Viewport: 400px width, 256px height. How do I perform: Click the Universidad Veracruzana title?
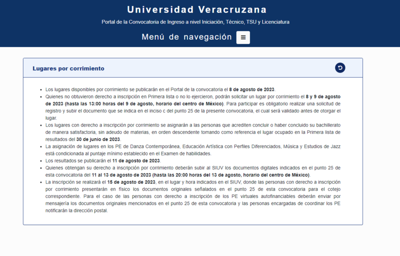pos(196,9)
